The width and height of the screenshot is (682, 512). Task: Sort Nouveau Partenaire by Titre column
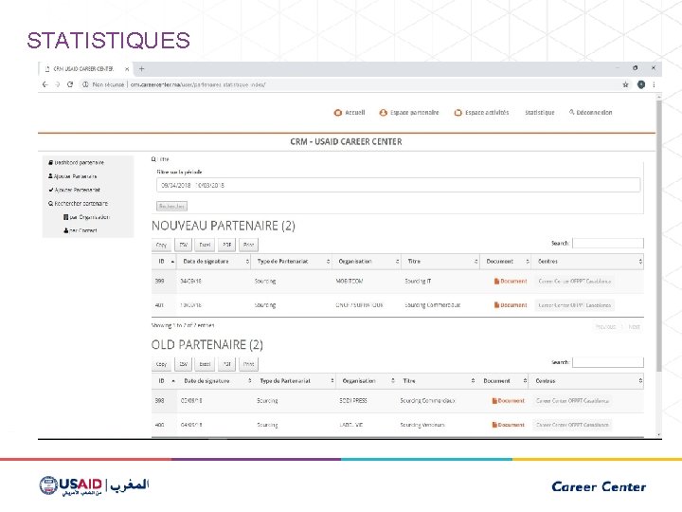point(440,262)
